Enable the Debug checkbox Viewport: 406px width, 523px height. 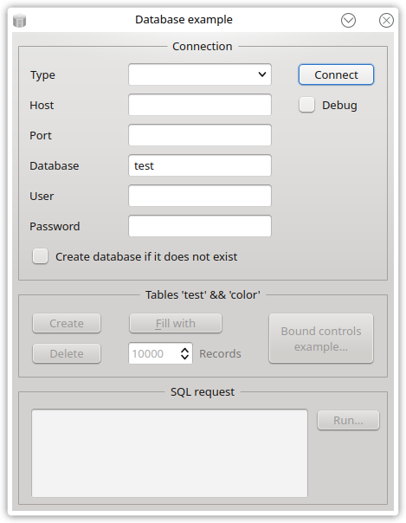[x=306, y=105]
